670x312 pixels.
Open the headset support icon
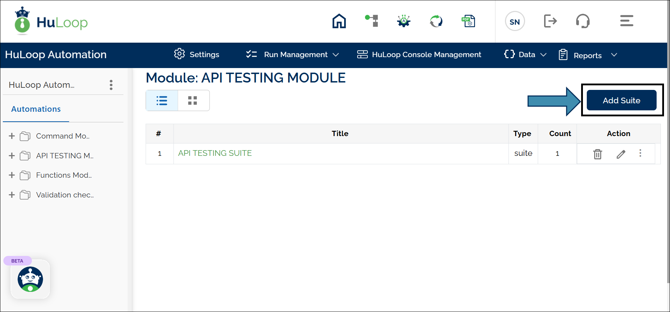(x=583, y=21)
